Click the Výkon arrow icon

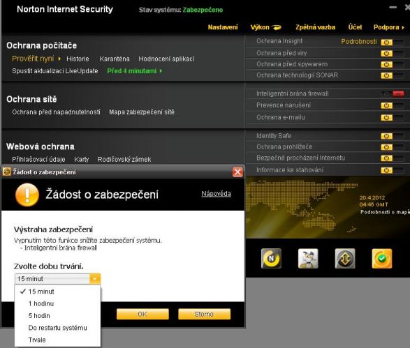277,27
